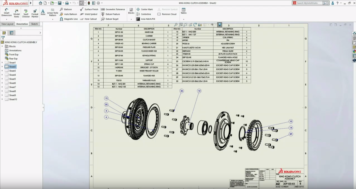Expand the Sheet3 node

point(2,71)
